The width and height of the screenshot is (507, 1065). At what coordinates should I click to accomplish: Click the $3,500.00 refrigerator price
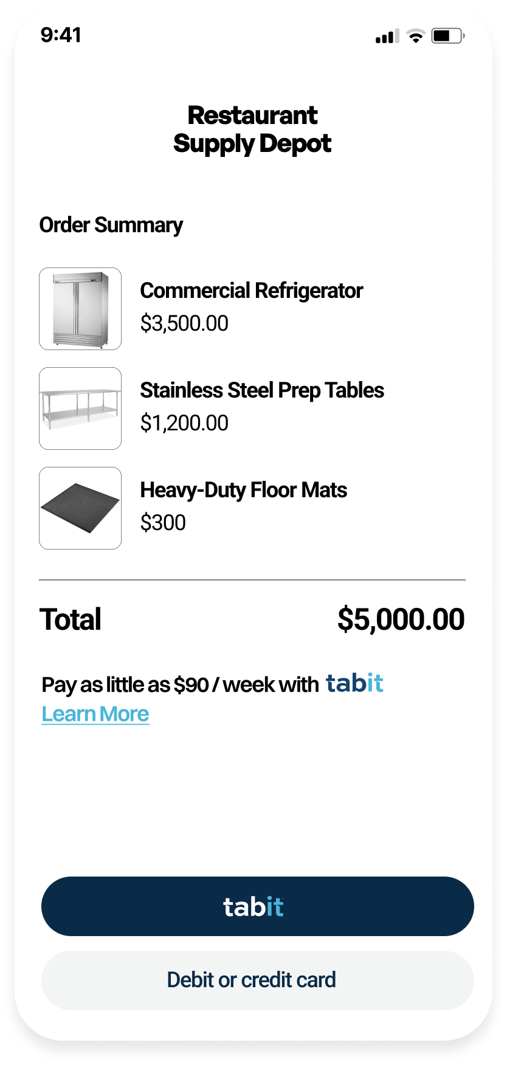click(184, 323)
